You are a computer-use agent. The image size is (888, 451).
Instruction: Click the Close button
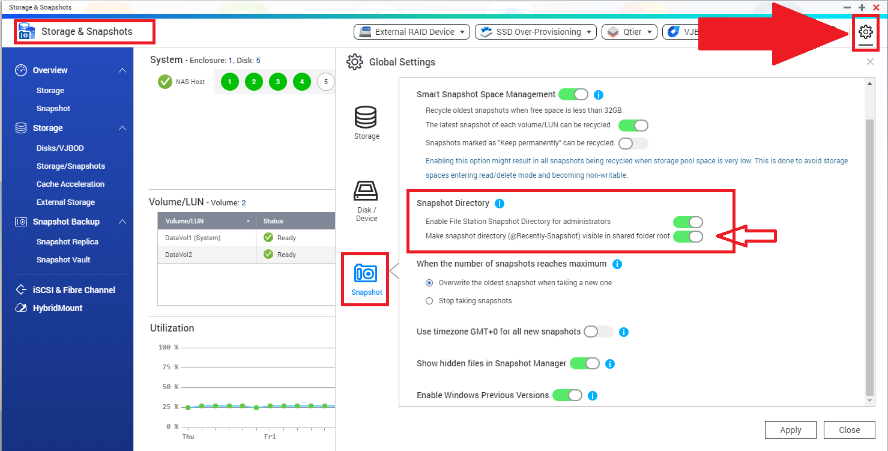[849, 430]
